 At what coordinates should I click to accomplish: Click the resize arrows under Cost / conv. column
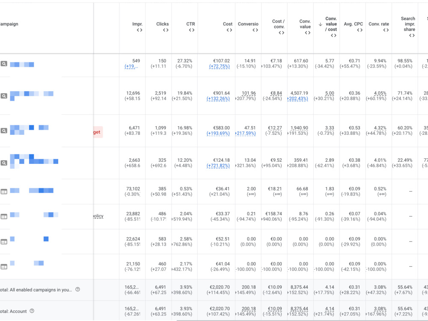click(282, 33)
